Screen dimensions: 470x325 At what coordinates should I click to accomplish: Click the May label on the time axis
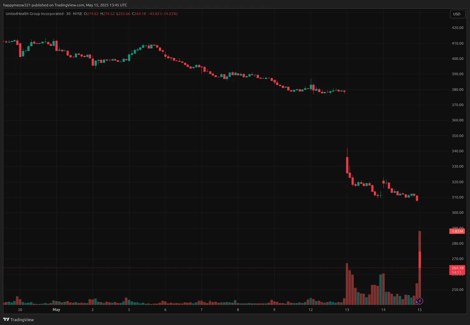[56, 310]
